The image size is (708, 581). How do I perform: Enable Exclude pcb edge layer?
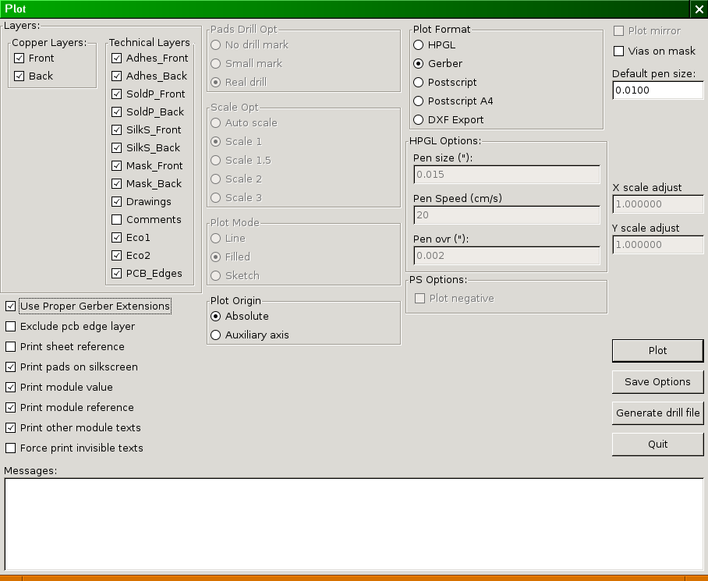pyautogui.click(x=11, y=327)
